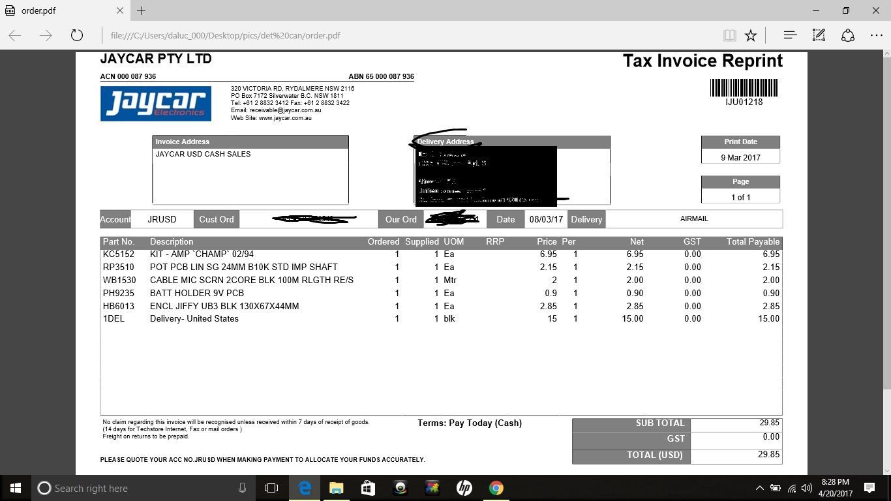Click part number KC5152

(x=119, y=254)
